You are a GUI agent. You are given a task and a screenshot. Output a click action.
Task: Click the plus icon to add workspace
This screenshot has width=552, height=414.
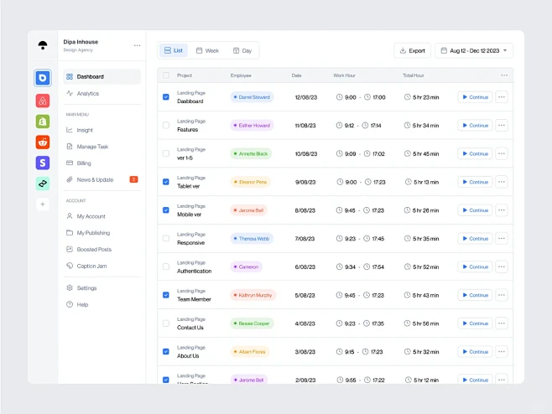[x=43, y=204]
